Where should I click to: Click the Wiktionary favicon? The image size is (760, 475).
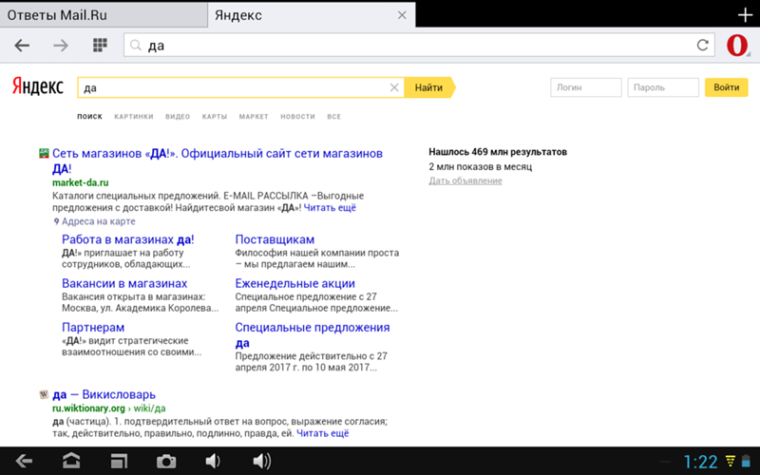coord(44,394)
